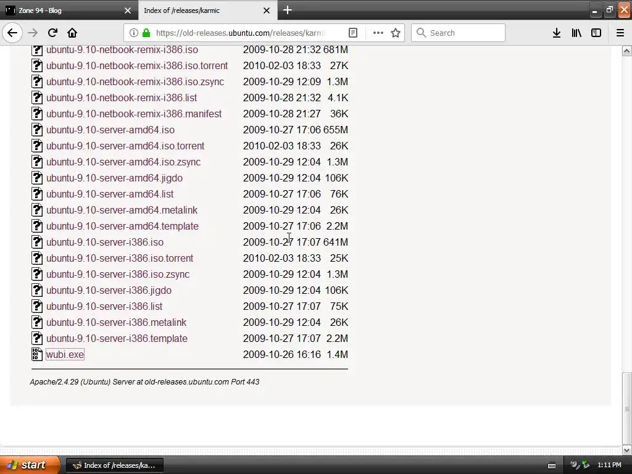Image resolution: width=632 pixels, height=474 pixels.
Task: Open the Windows start menu
Action: (x=30, y=465)
